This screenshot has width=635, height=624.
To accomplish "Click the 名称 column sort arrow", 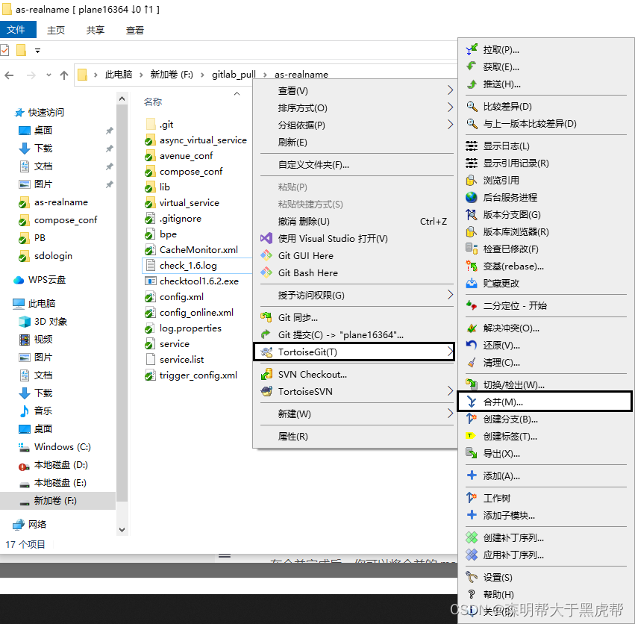I will [x=237, y=93].
